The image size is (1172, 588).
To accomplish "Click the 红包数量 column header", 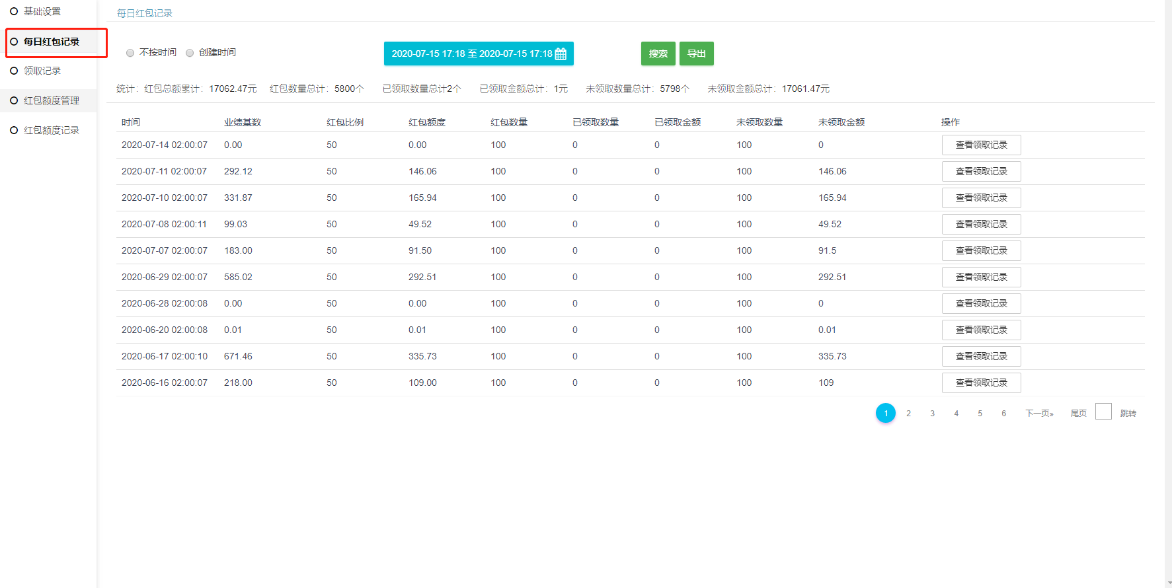I will point(509,122).
